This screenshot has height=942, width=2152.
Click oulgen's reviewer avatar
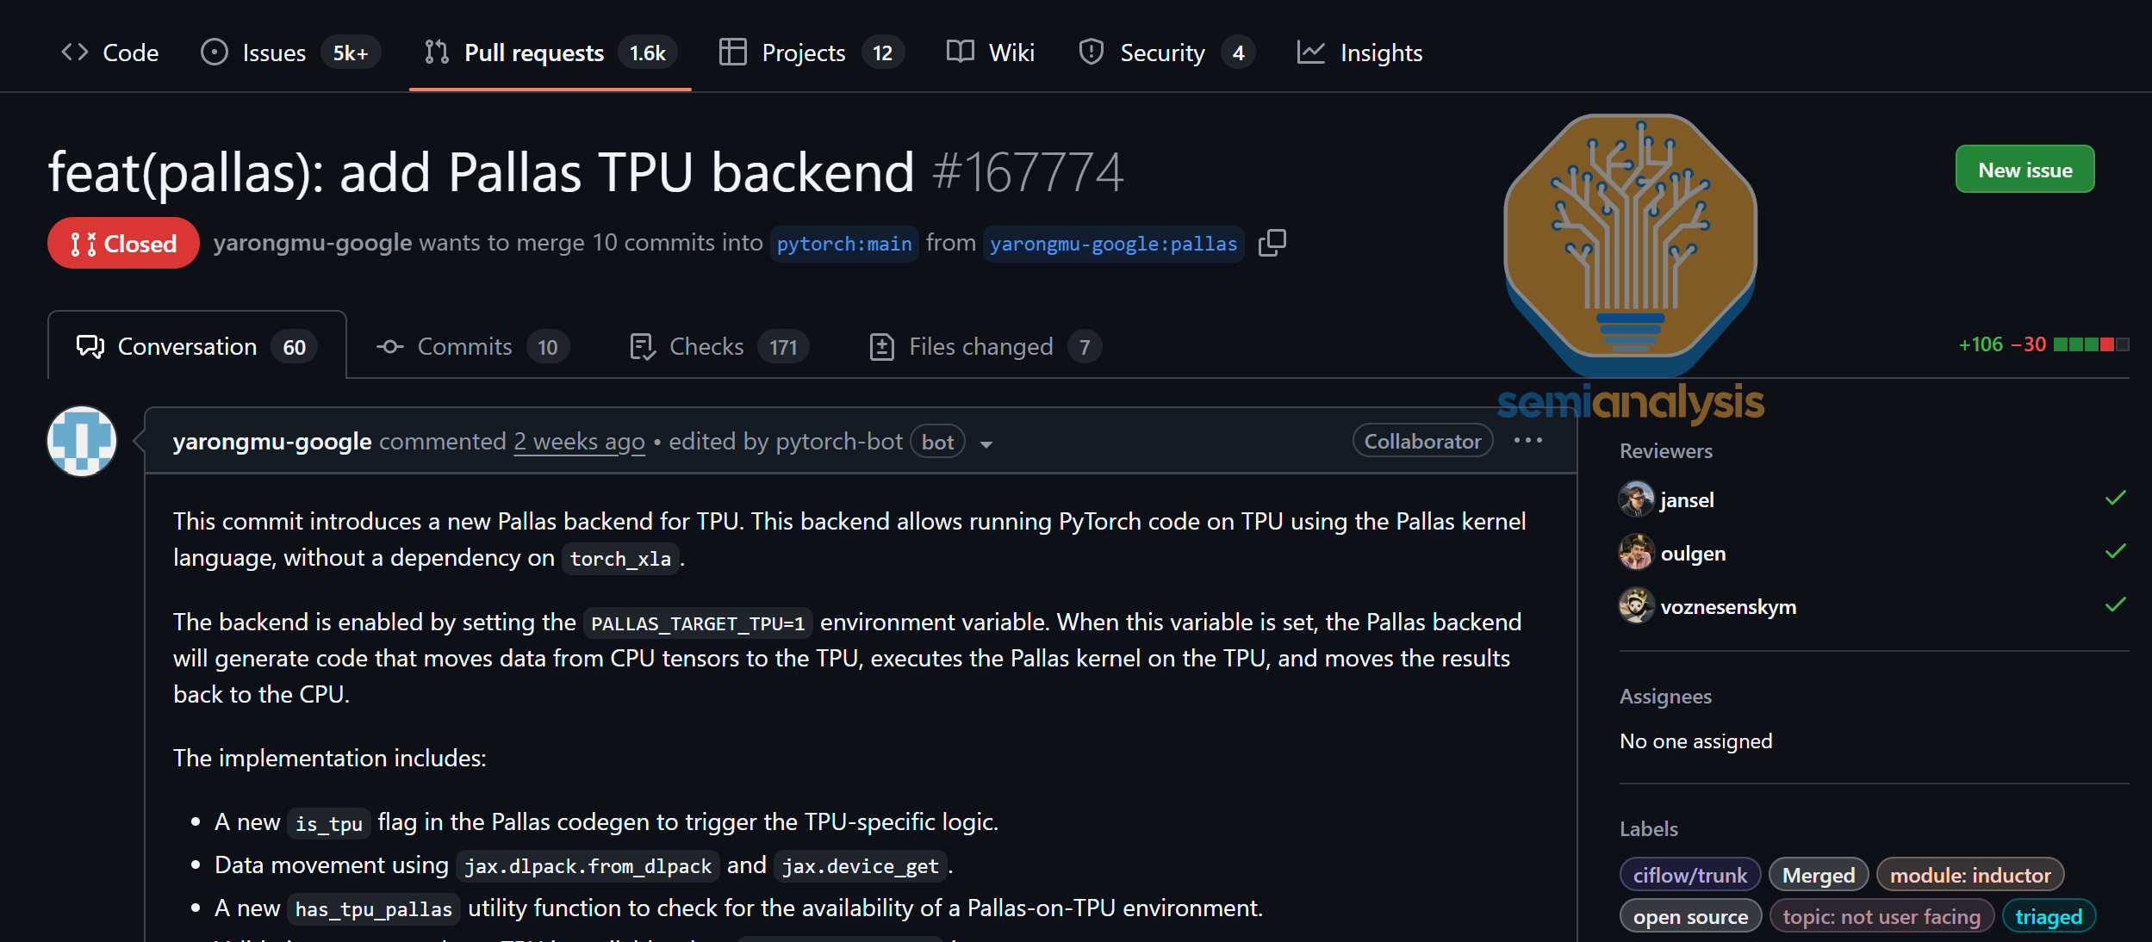click(x=1635, y=553)
